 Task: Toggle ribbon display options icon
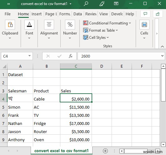click(x=116, y=4)
